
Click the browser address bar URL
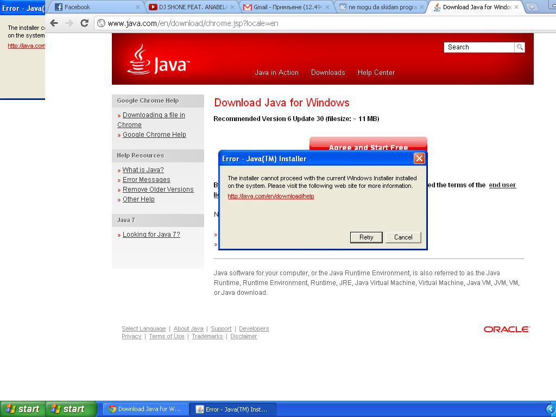tap(193, 23)
